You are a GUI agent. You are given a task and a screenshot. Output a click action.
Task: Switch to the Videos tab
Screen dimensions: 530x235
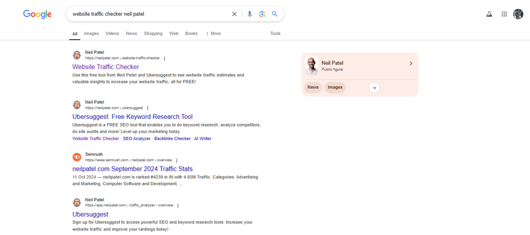point(112,34)
